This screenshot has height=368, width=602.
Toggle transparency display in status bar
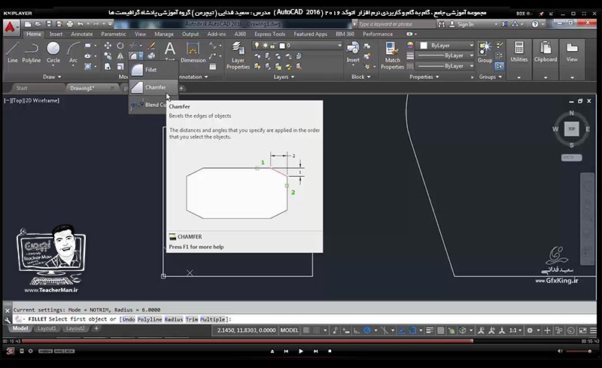441,330
